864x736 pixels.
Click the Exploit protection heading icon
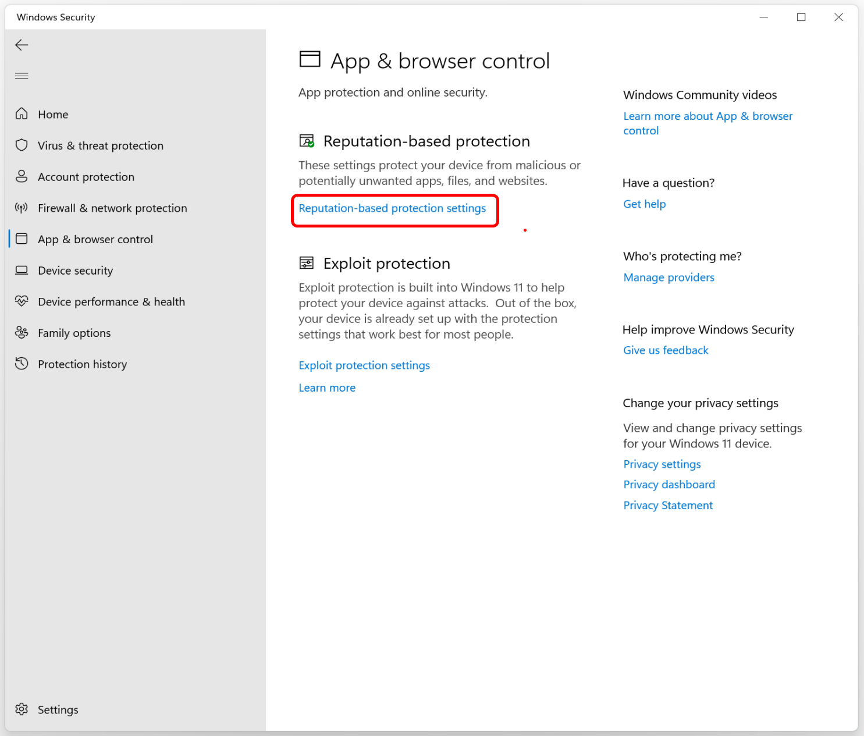(307, 263)
